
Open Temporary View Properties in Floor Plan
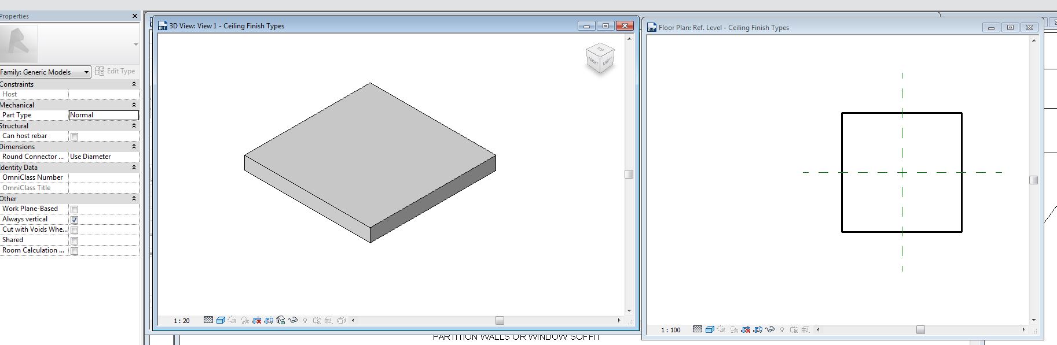tap(794, 329)
